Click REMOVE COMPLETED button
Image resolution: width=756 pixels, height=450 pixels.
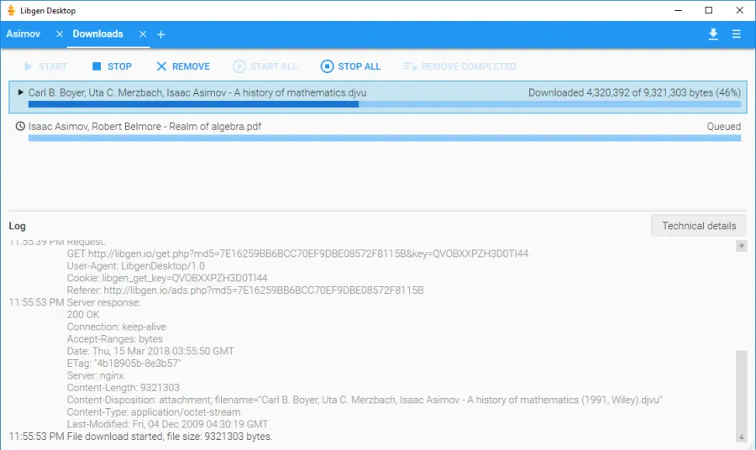point(459,66)
